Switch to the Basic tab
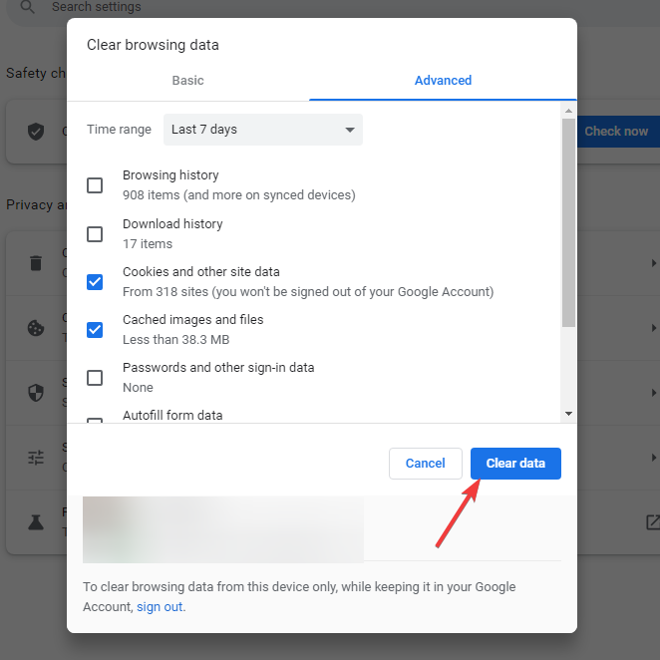Screen dimensions: 660x660 tap(187, 81)
